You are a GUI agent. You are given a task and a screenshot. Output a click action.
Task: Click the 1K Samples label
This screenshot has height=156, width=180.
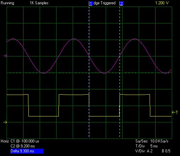39,3
